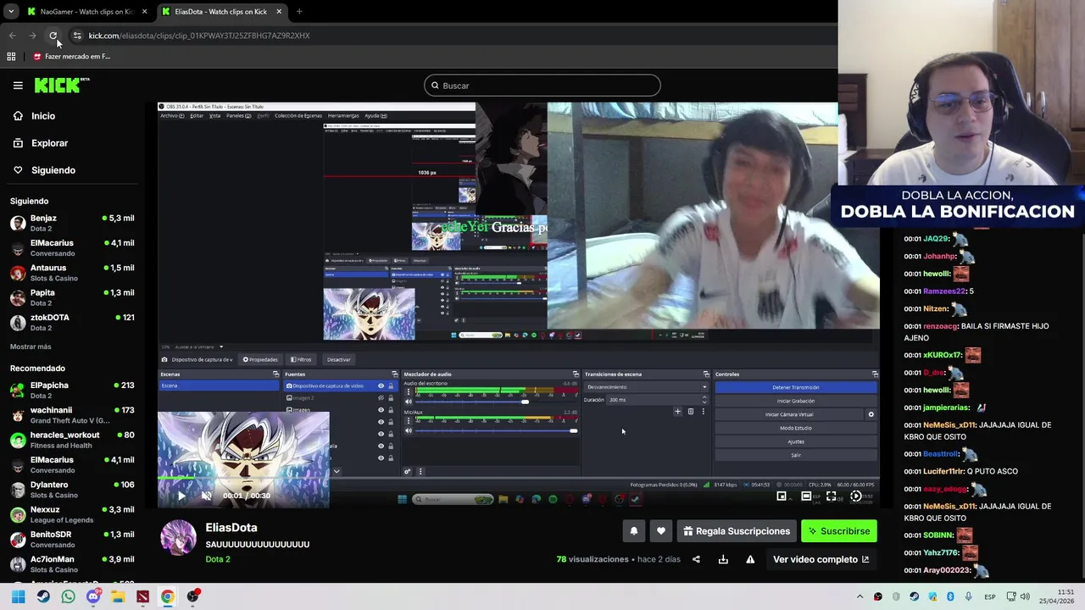This screenshot has height=610, width=1085.
Task: Open the tab search dropdown arrow
Action: (x=11, y=12)
